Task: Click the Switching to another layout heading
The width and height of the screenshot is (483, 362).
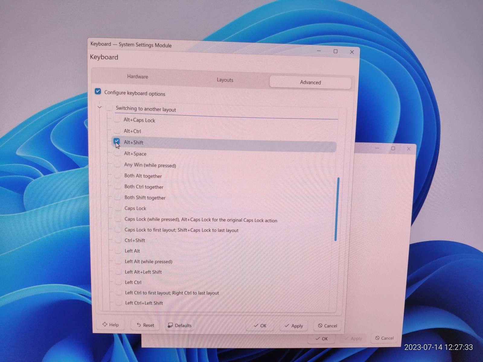Action: pyautogui.click(x=146, y=109)
